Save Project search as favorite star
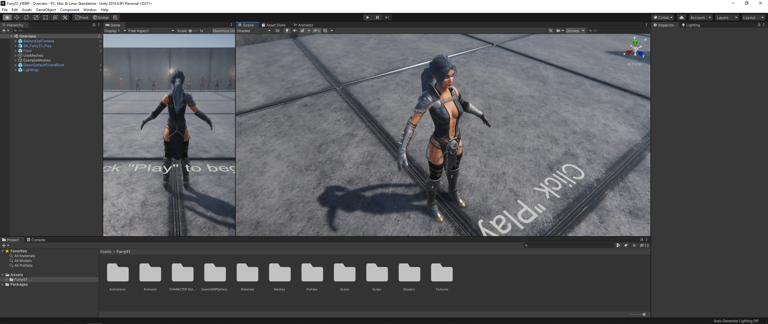 pyautogui.click(x=634, y=245)
